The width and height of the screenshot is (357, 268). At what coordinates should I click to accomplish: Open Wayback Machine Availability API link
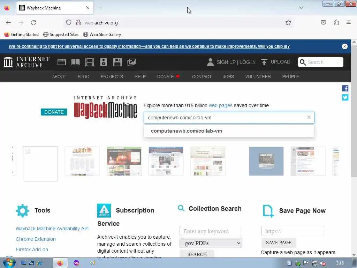pyautogui.click(x=52, y=229)
